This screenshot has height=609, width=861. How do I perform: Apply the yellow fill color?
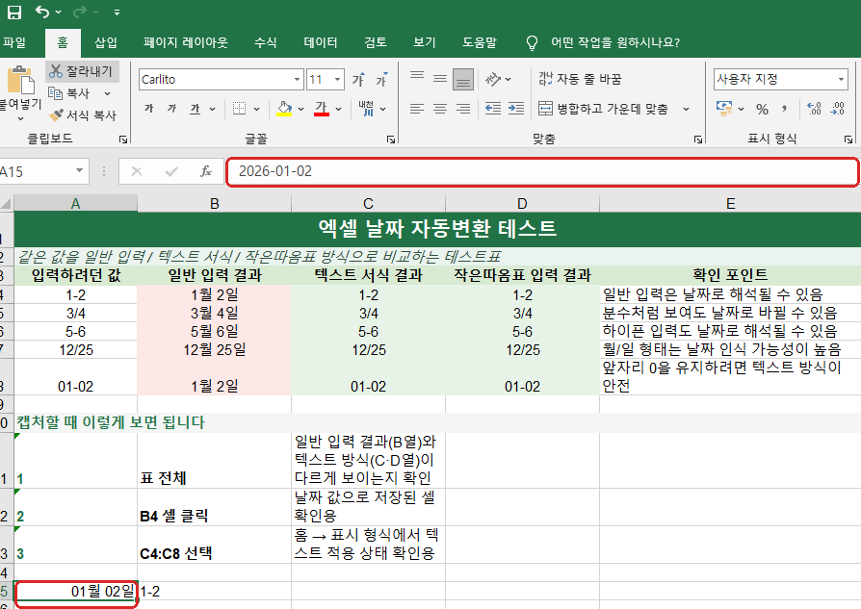click(284, 109)
